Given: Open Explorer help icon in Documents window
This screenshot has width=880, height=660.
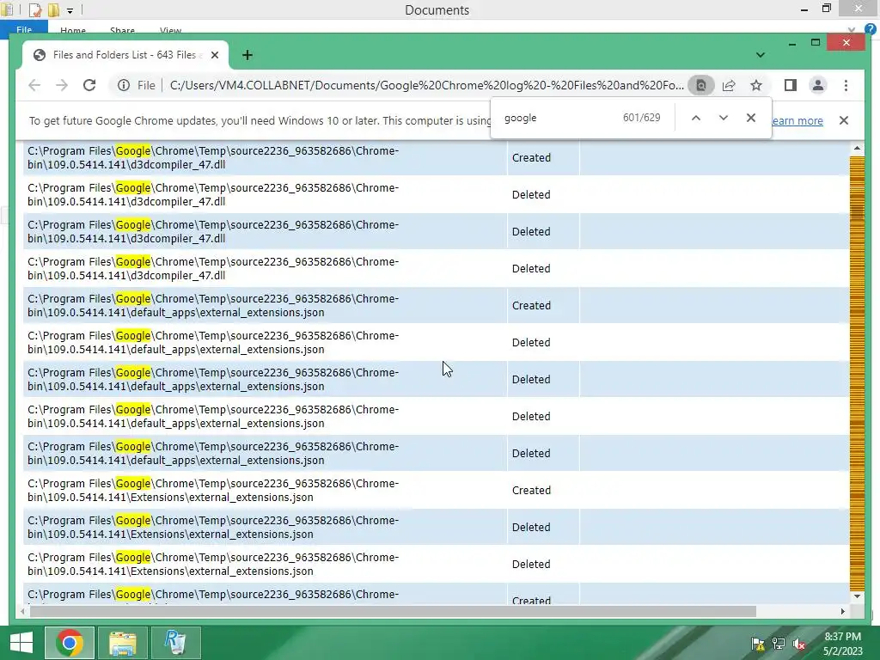Looking at the screenshot, I should [871, 29].
